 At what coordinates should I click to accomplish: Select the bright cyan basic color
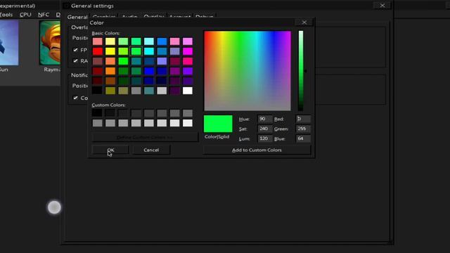tap(149, 51)
